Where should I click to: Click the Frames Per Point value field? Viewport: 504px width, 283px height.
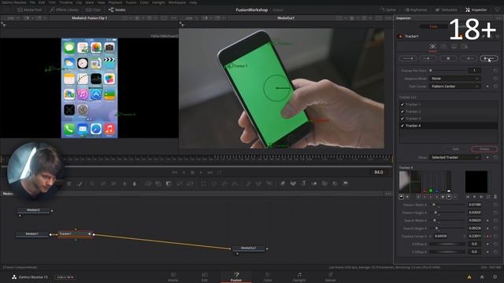[474, 70]
